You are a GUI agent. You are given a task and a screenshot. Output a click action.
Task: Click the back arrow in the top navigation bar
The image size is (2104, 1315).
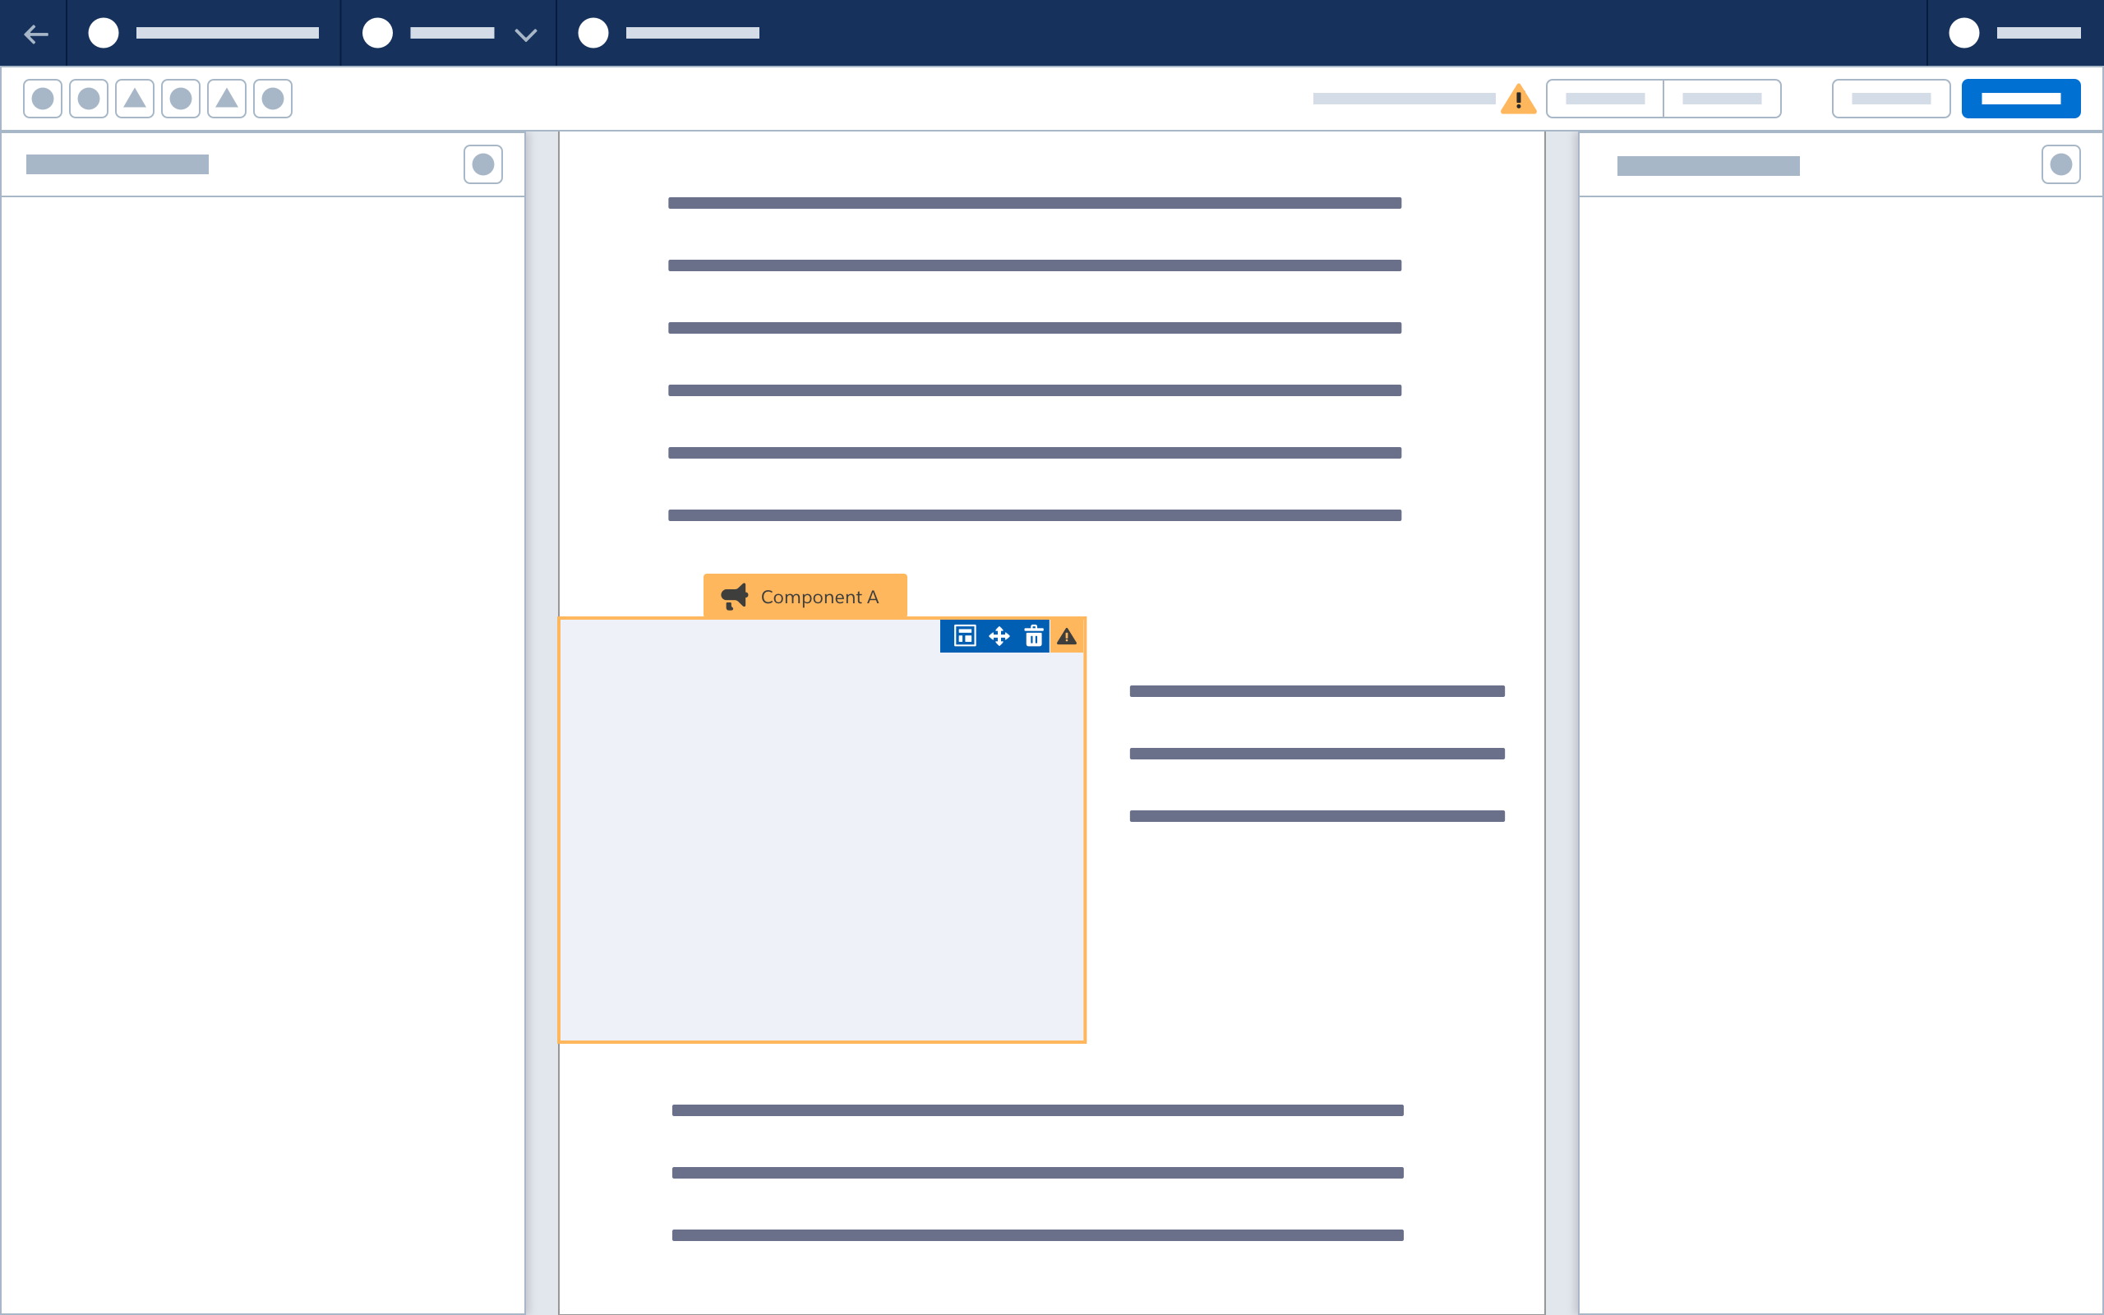[35, 34]
